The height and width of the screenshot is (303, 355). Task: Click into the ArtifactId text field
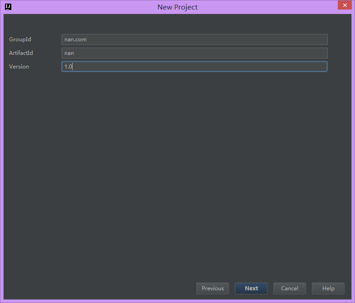pyautogui.click(x=195, y=53)
